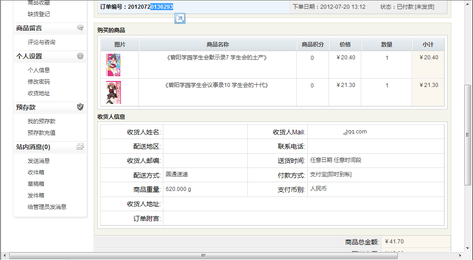Click the 商品名称 column header
Image resolution: width=473 pixels, height=260 pixels.
click(217, 45)
